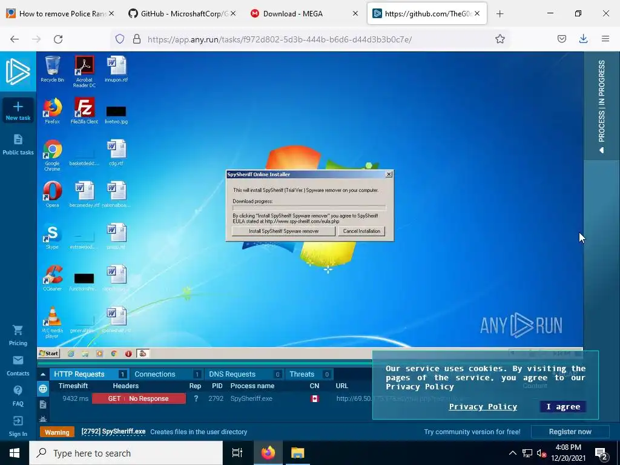Select the becomeday.rtf desktop file

[x=84, y=194]
